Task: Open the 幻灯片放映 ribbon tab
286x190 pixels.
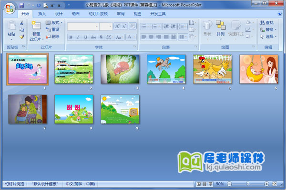Action: coord(98,14)
